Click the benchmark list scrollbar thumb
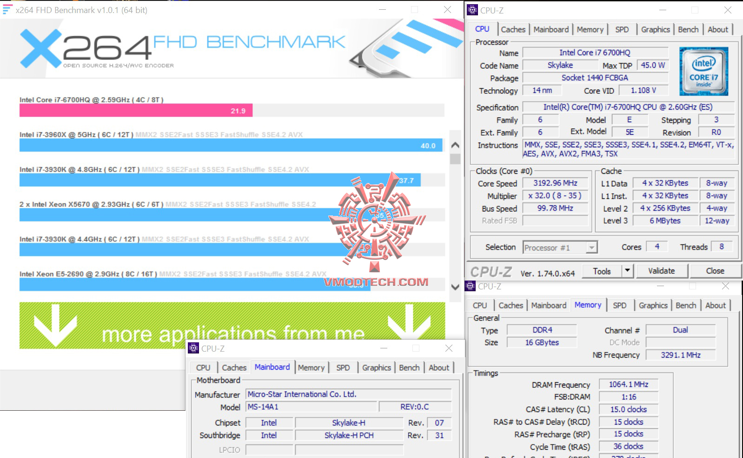Image resolution: width=743 pixels, height=458 pixels. click(x=455, y=159)
